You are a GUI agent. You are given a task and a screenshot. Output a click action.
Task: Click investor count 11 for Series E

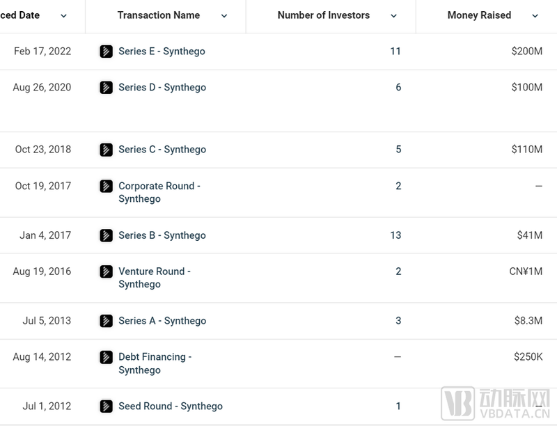tap(395, 52)
